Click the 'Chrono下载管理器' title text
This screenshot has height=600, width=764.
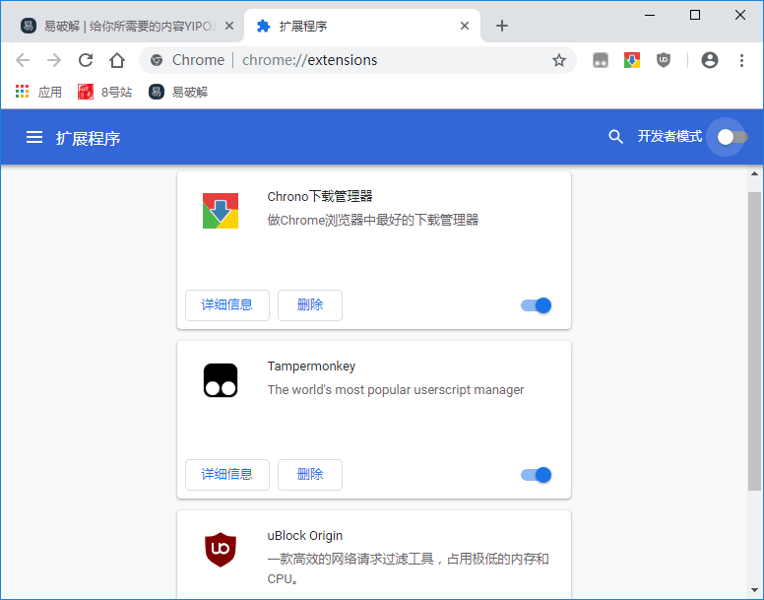(320, 196)
